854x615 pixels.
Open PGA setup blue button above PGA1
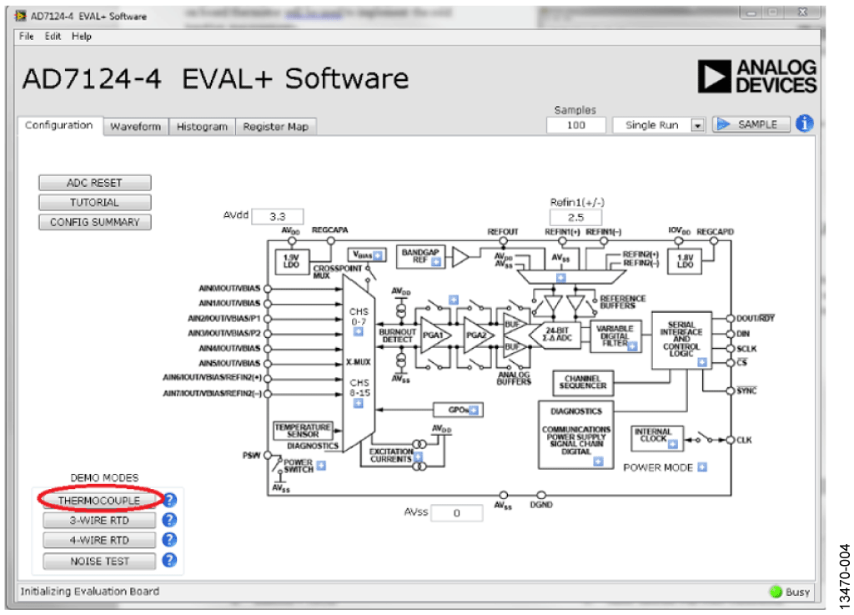[x=453, y=300]
